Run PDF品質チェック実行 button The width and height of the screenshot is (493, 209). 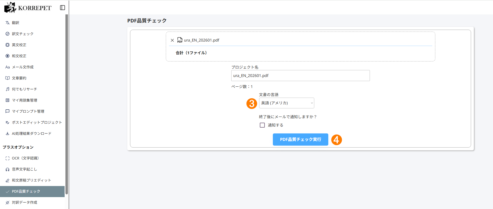(301, 140)
